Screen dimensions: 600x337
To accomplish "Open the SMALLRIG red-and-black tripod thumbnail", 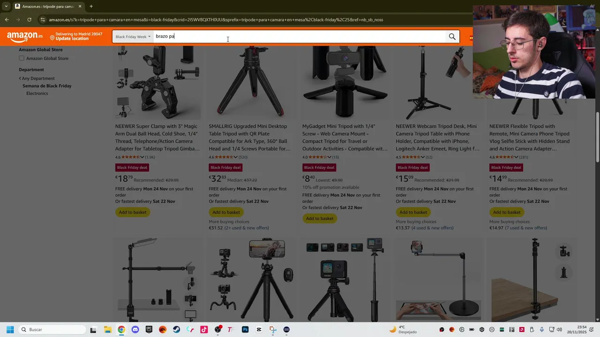I will pos(251,83).
